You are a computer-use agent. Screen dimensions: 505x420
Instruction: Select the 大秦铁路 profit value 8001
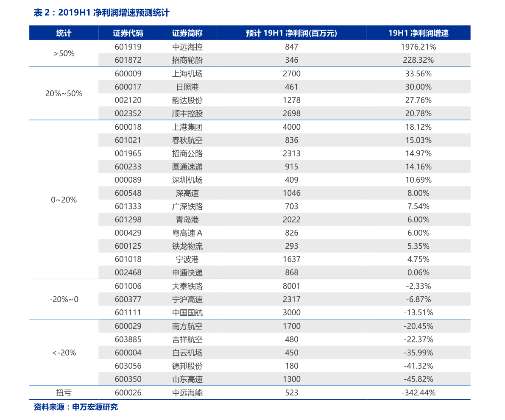[291, 286]
